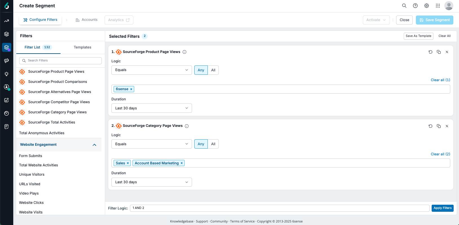Open the Activate dropdown
The width and height of the screenshot is (459, 225).
coord(376,20)
